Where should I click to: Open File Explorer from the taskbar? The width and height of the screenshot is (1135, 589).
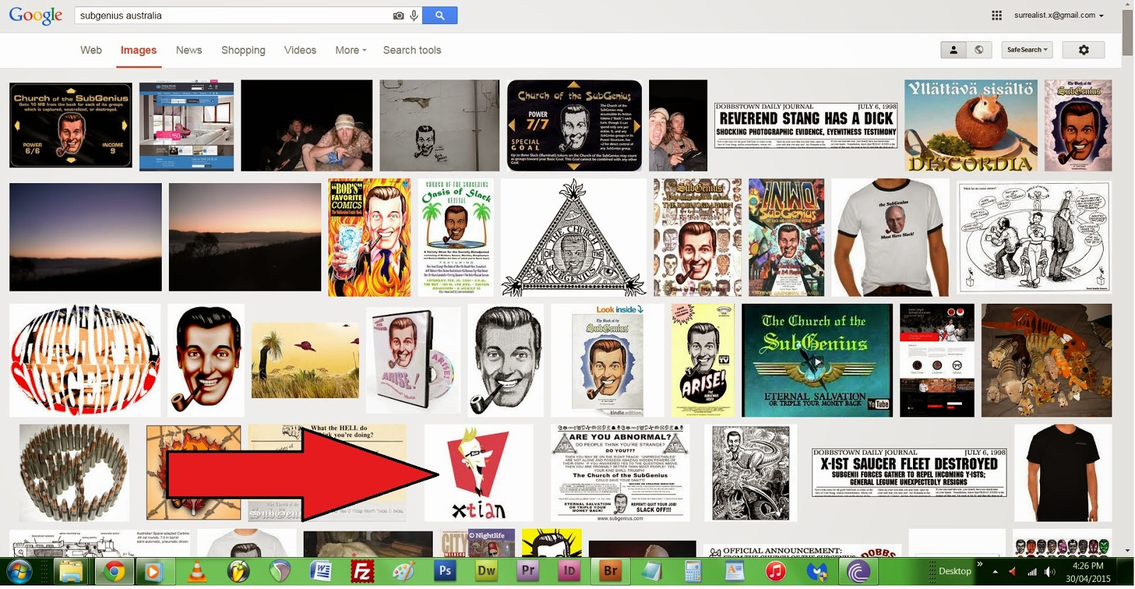pos(71,571)
